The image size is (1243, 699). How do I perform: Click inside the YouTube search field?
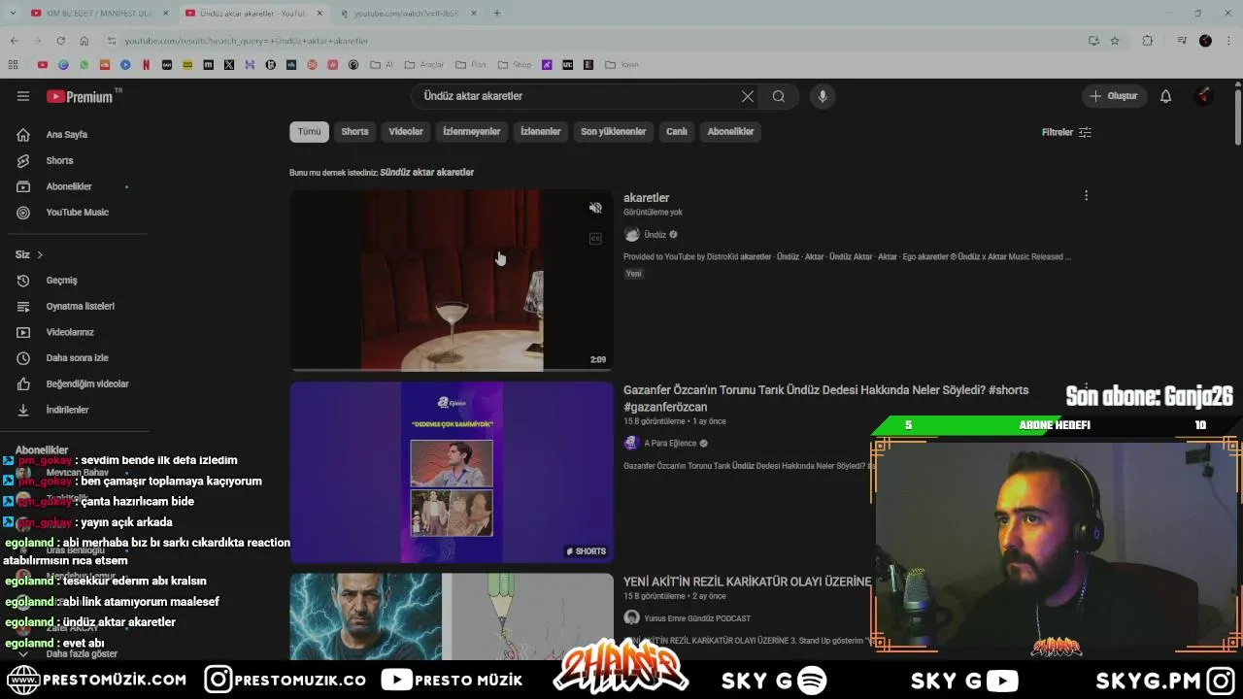578,96
